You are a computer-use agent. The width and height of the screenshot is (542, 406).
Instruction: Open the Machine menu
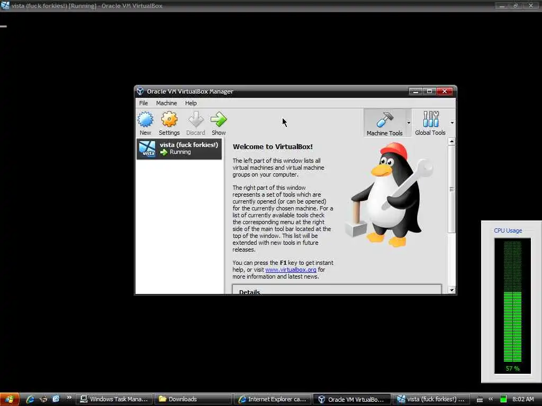166,103
